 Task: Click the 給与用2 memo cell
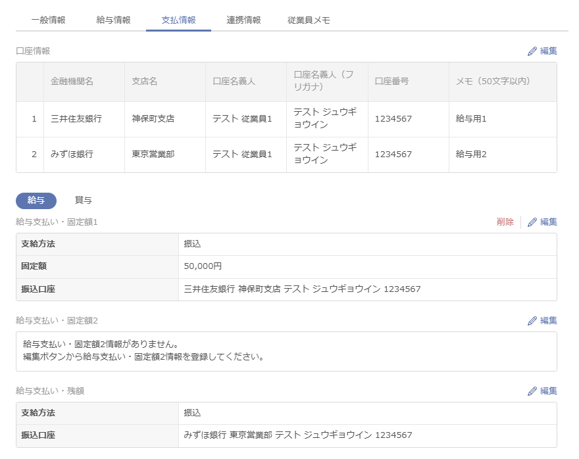pyautogui.click(x=471, y=155)
